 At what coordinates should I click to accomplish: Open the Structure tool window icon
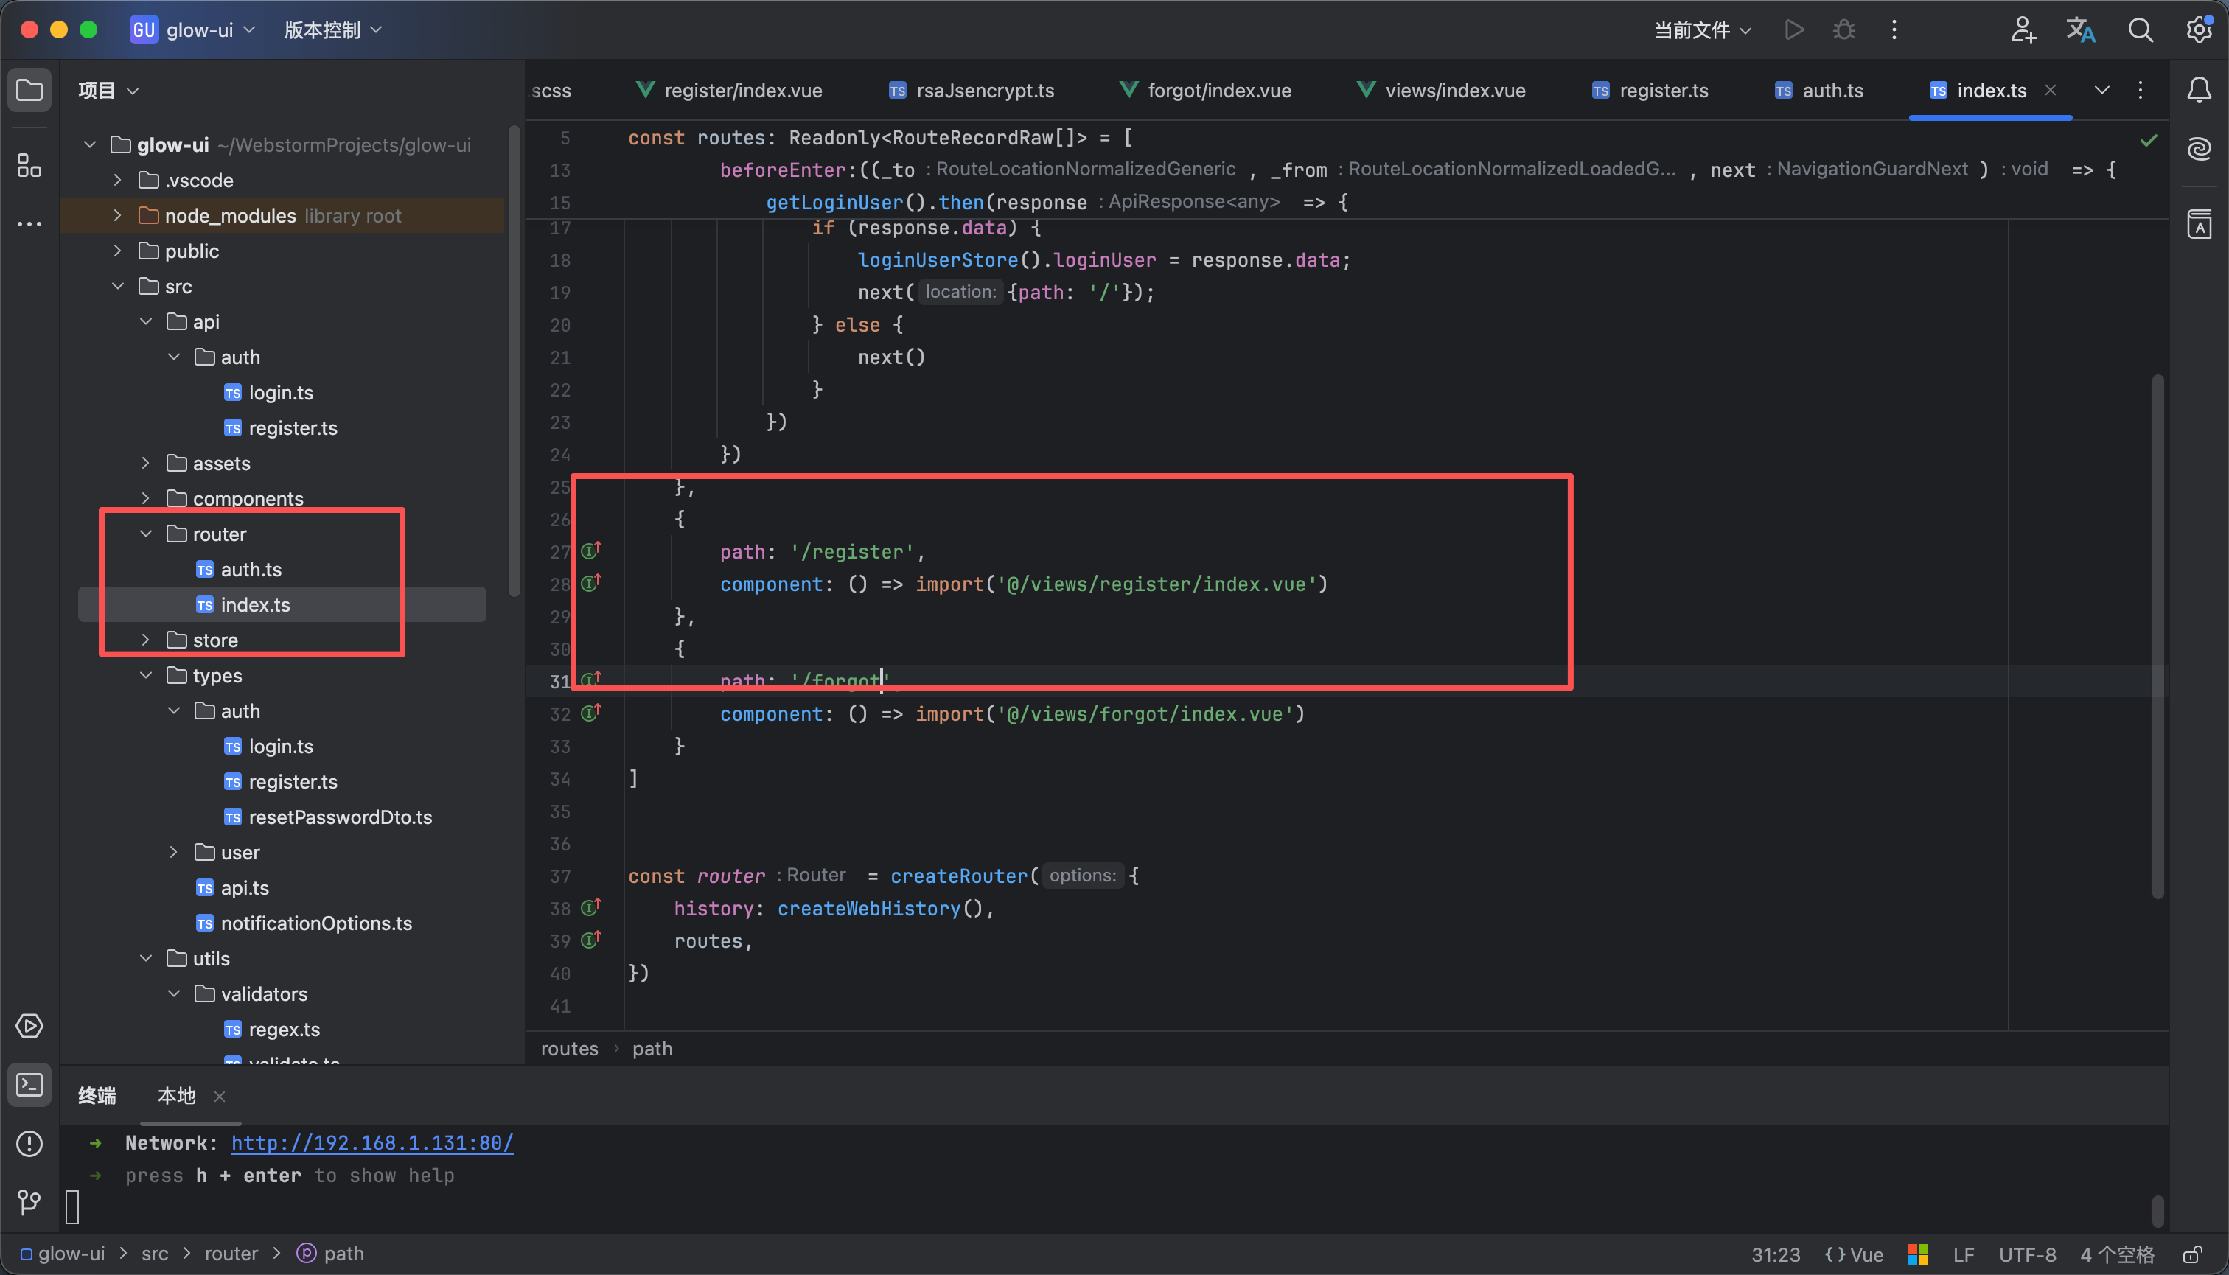29,164
